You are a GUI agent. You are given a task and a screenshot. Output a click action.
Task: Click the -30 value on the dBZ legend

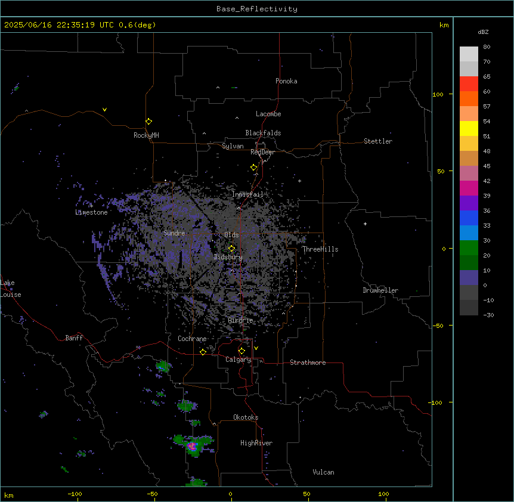pyautogui.click(x=489, y=315)
